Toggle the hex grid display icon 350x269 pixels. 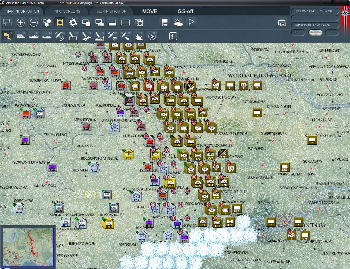pyautogui.click(x=46, y=23)
